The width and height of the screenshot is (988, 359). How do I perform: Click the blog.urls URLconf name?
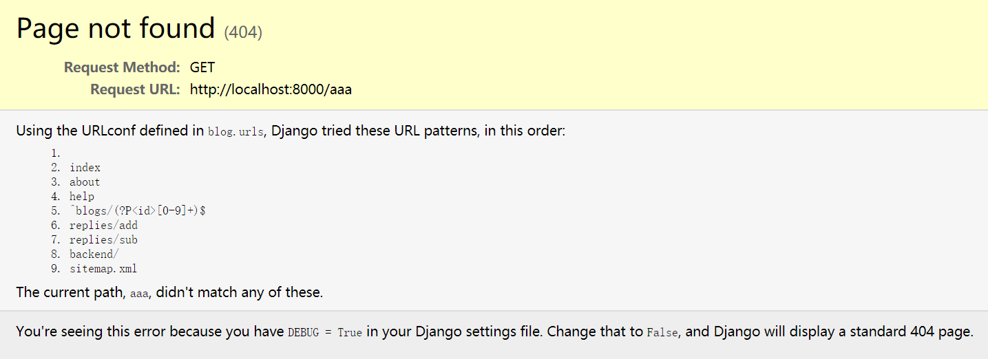tap(235, 132)
